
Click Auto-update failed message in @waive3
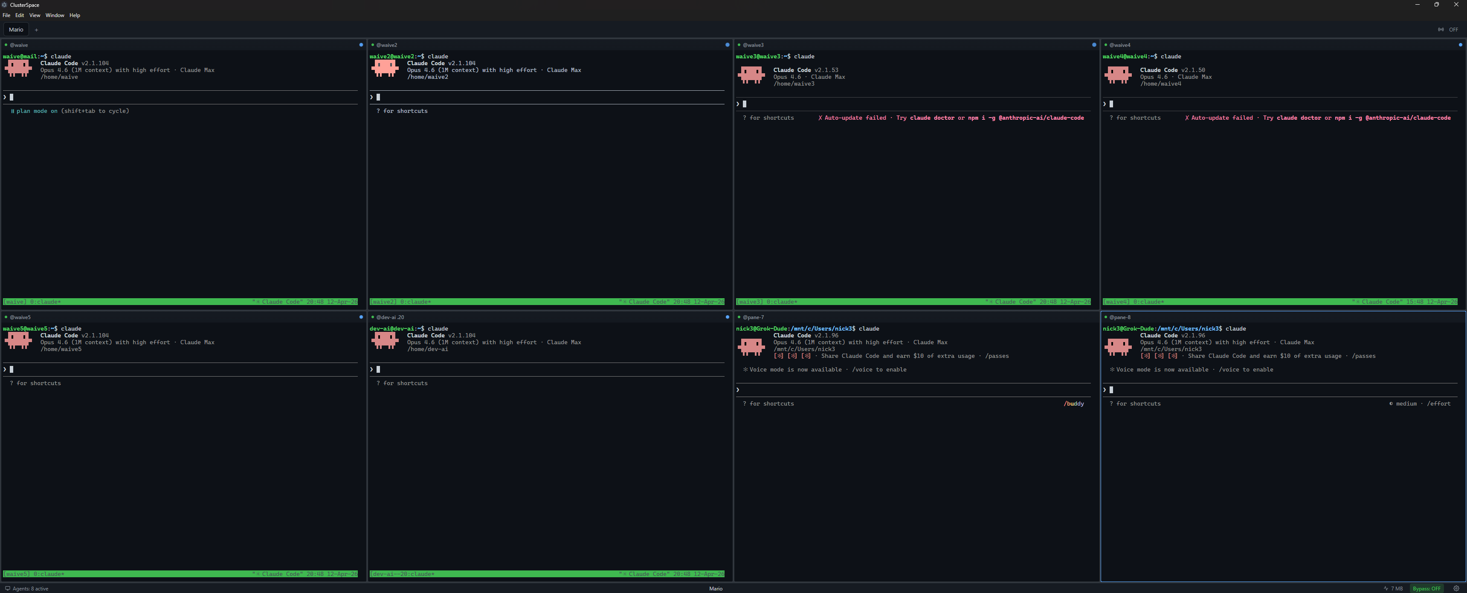(x=951, y=118)
